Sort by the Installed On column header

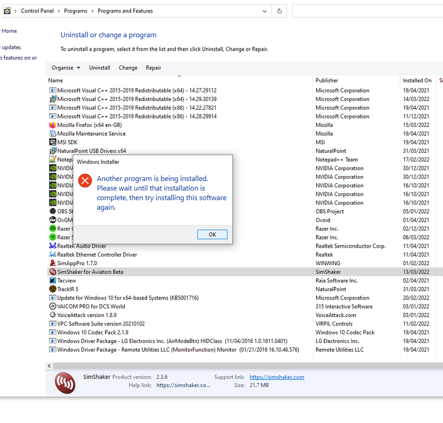click(418, 80)
